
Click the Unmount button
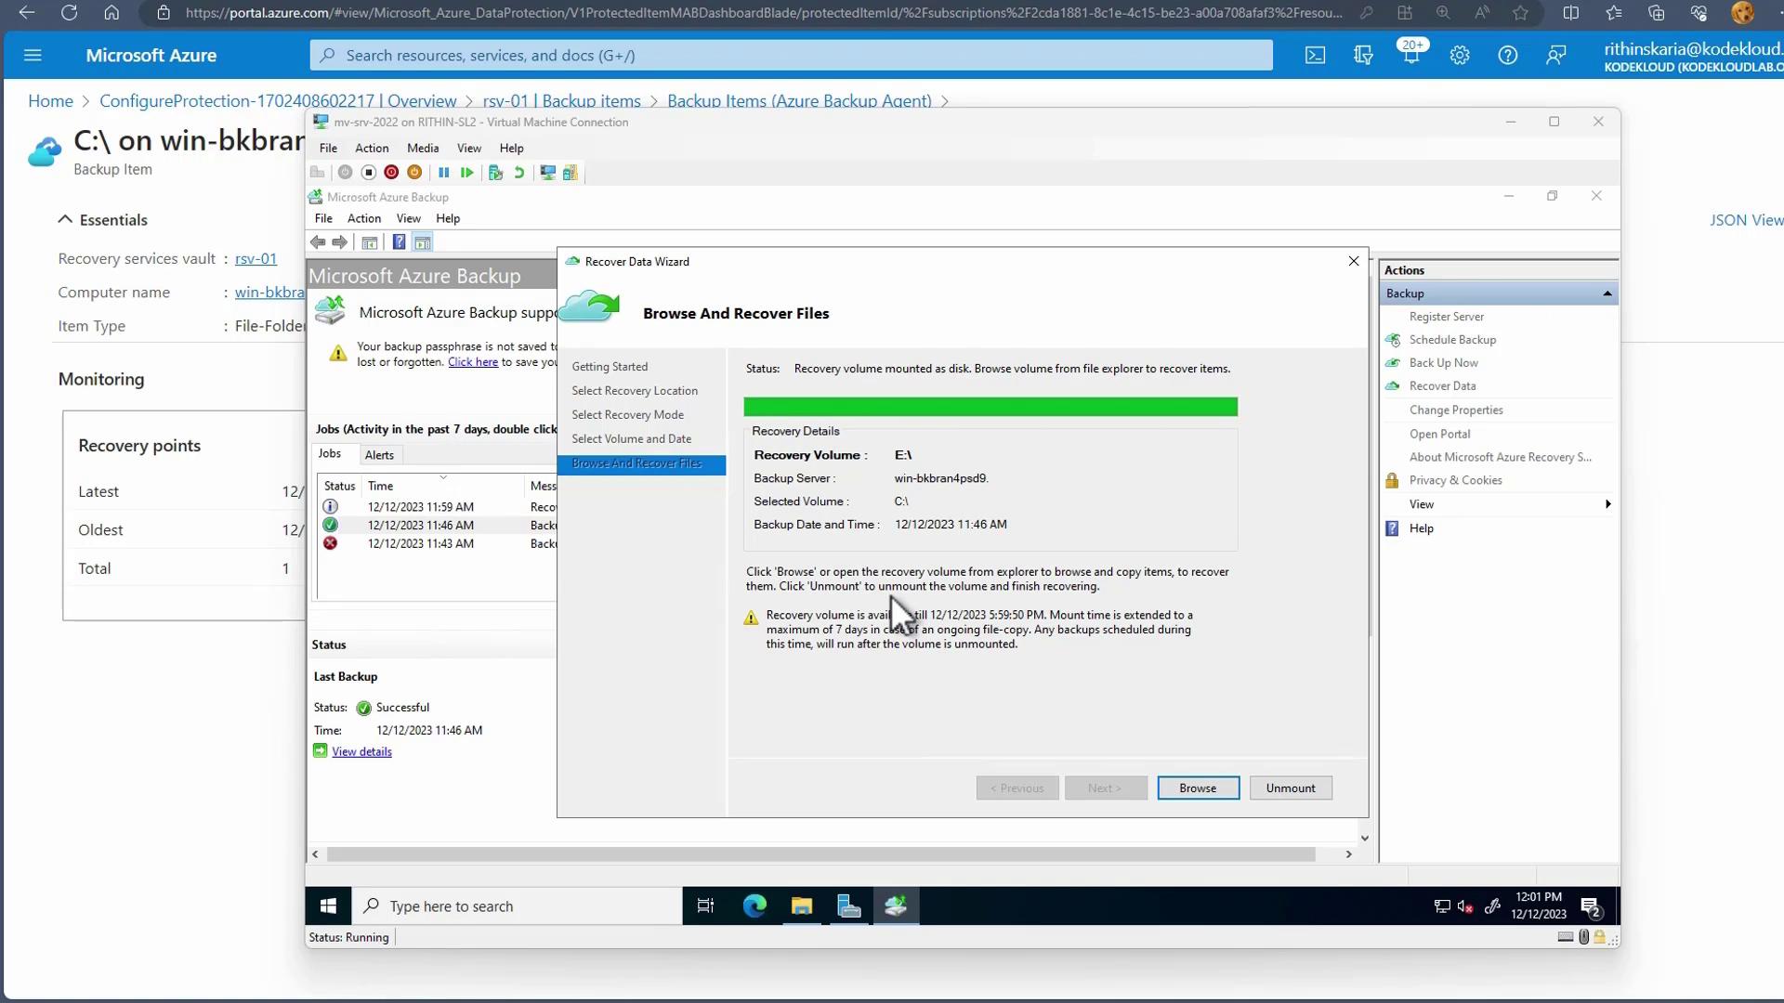1290,788
